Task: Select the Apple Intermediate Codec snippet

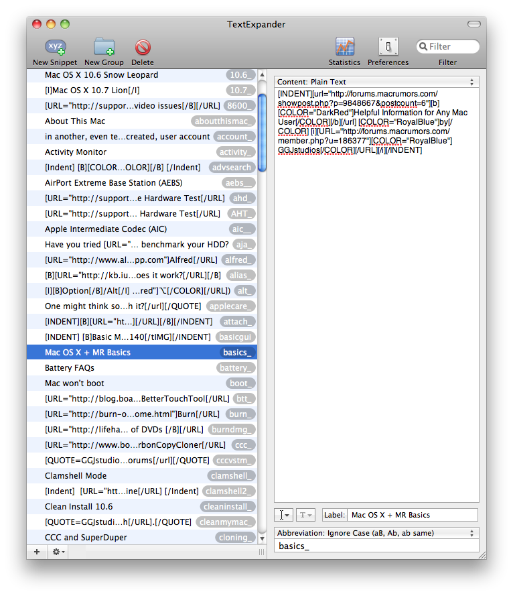Action: [141, 229]
